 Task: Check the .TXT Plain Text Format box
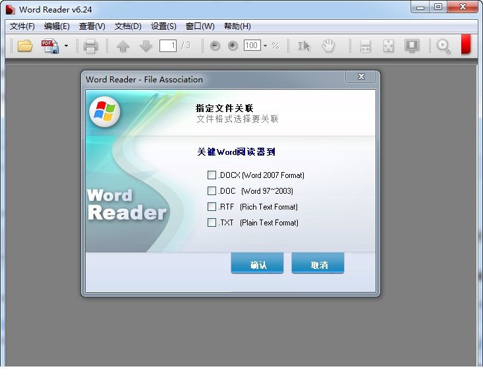(212, 222)
